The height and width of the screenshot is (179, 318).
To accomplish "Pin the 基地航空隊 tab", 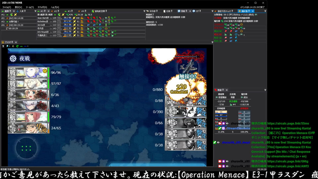I will 106,11.
